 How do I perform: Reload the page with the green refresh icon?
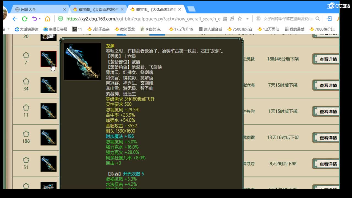pyautogui.click(x=24, y=19)
